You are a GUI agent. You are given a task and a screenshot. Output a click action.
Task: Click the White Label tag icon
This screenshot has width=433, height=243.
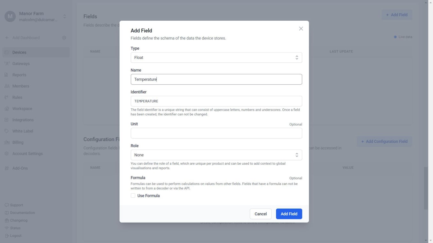[x=7, y=131]
